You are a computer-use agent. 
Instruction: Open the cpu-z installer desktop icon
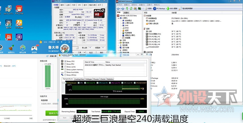point(9,10)
